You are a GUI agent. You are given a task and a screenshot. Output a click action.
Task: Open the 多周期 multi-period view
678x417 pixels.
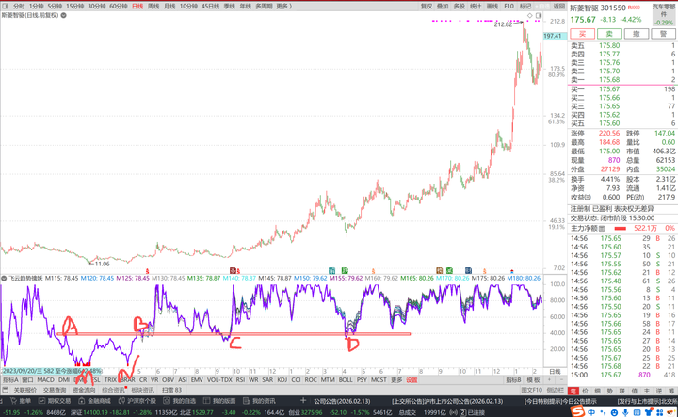tap(264, 6)
